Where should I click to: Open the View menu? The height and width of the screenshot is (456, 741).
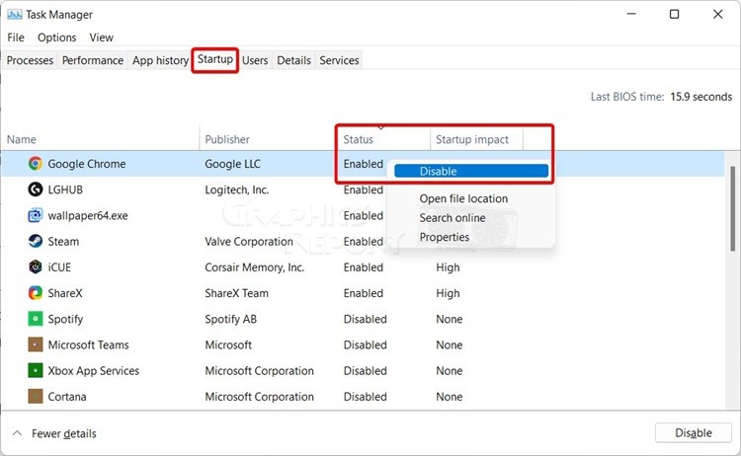click(x=101, y=38)
